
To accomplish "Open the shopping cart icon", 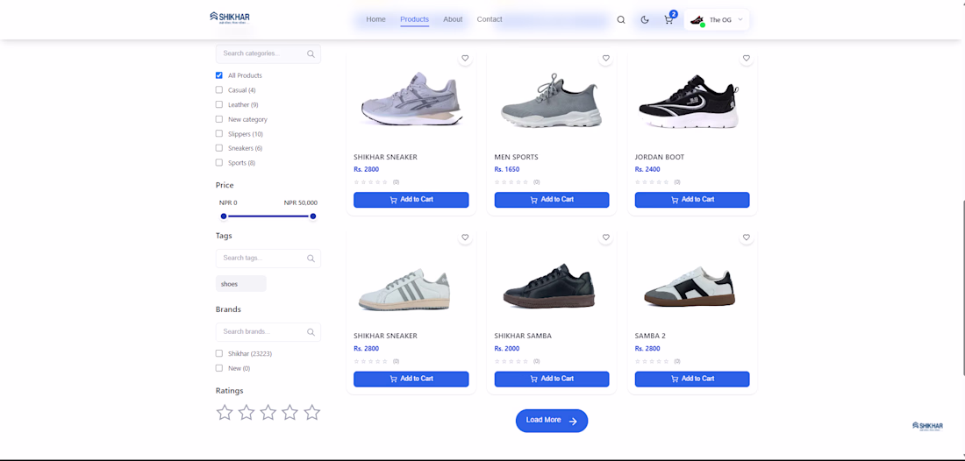I will (x=668, y=19).
